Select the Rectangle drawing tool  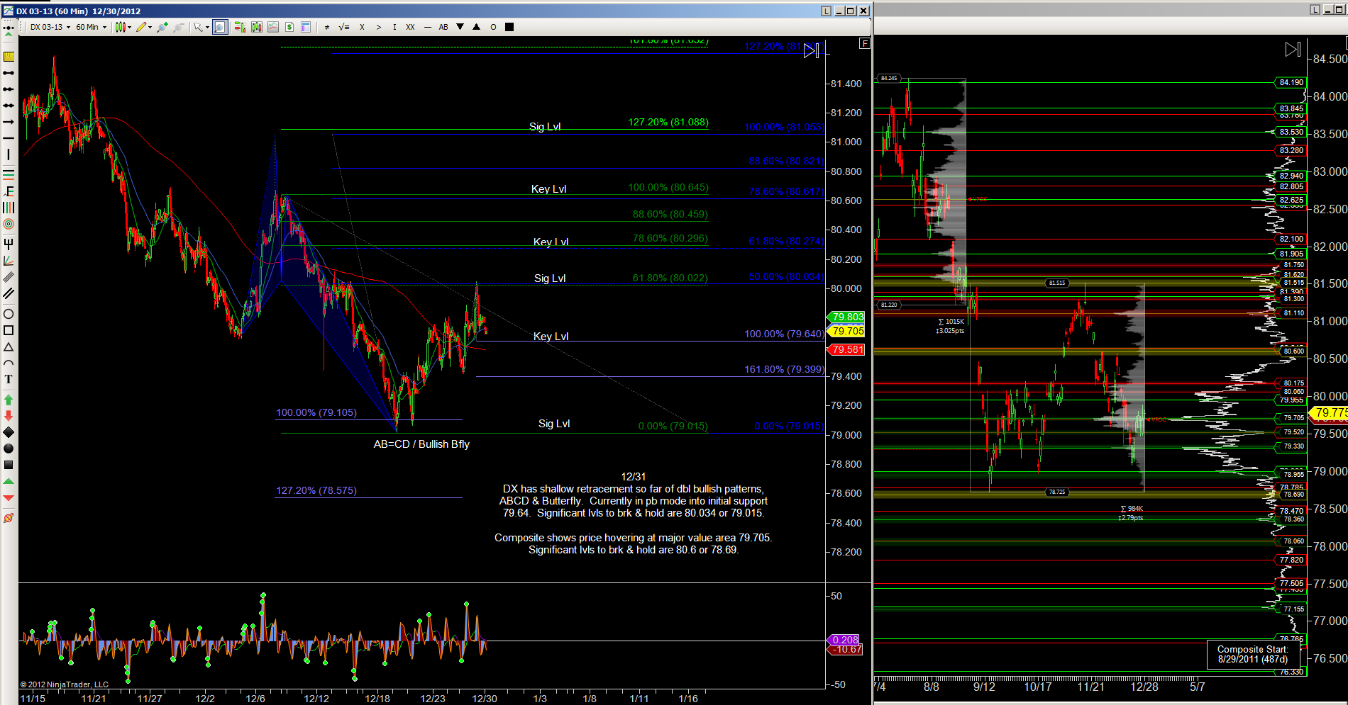click(x=9, y=330)
